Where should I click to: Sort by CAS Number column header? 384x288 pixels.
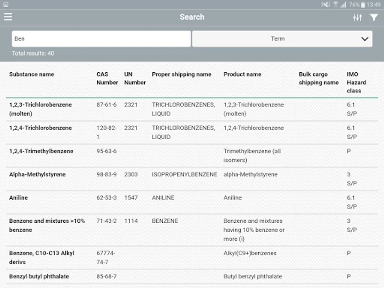click(107, 78)
